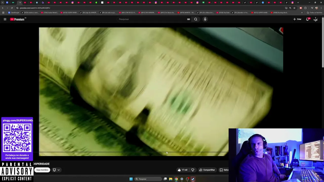
Task: Open the Classificação bookmark
Action: coord(14,13)
